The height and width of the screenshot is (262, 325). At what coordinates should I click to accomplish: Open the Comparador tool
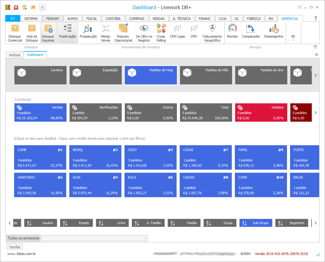251,33
